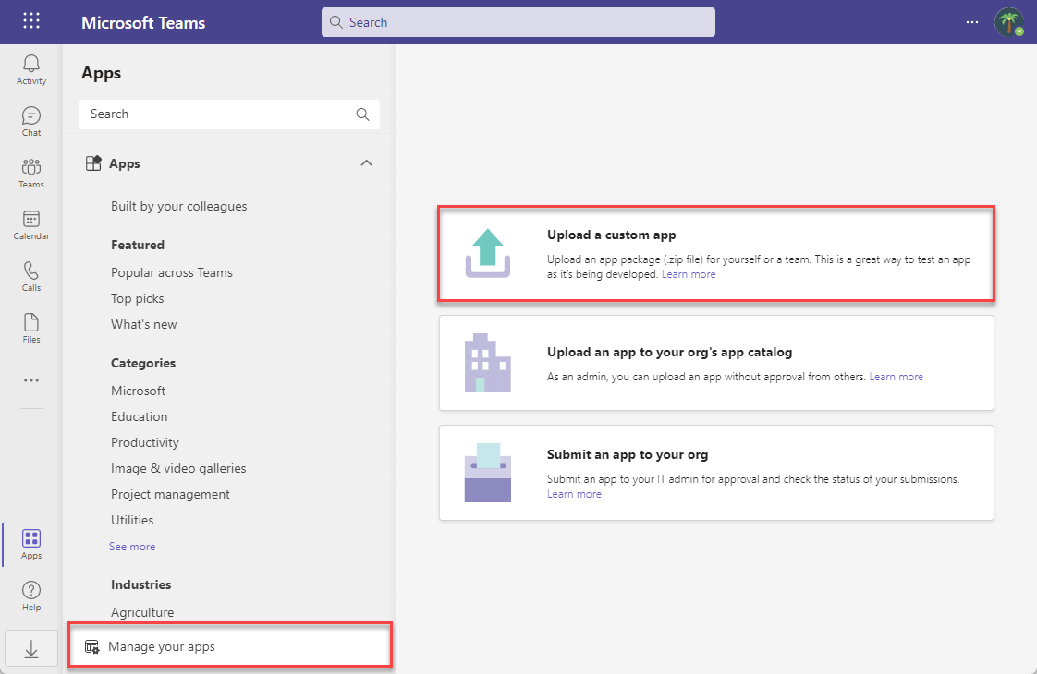Choose the Microsoft category

138,391
